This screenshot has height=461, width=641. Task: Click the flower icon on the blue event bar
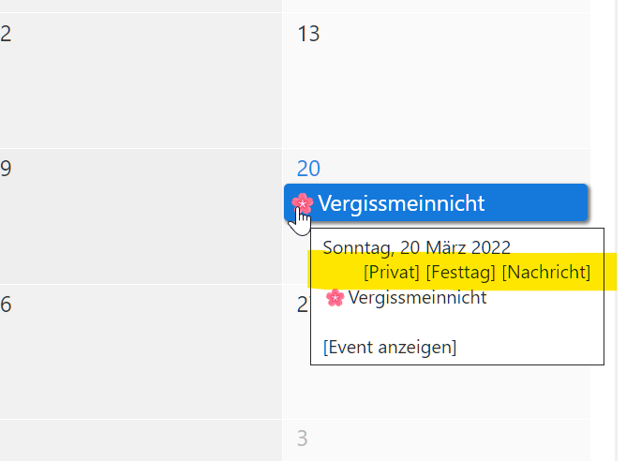302,202
